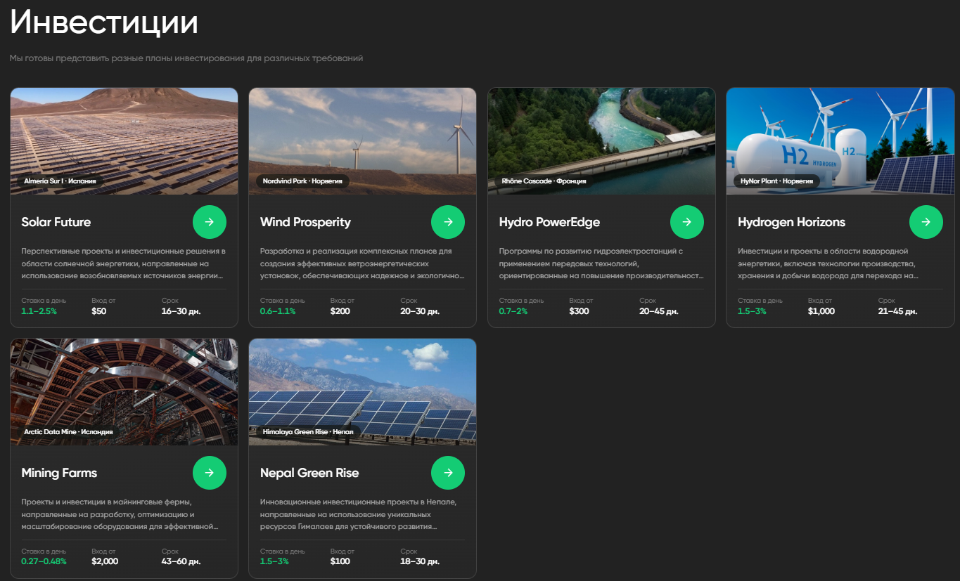Click the 1.1–2.5% daily rate on Solar Future

(39, 311)
